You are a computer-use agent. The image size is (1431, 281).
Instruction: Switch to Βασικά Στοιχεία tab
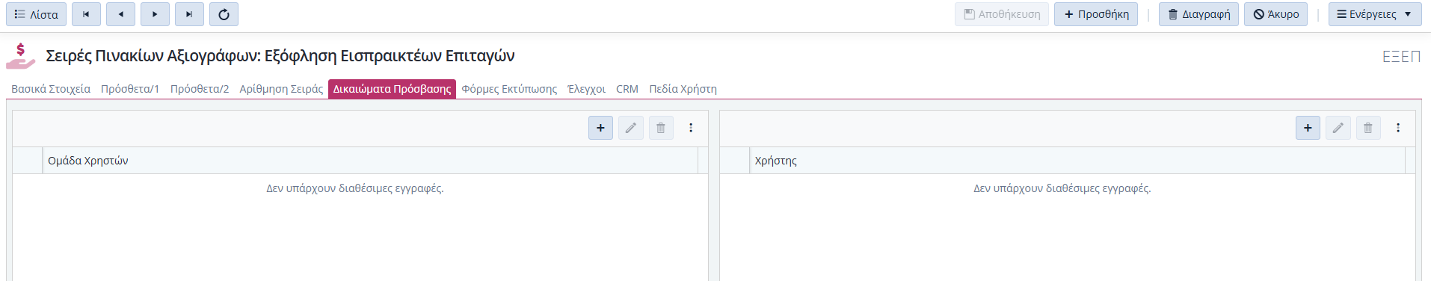pyautogui.click(x=51, y=89)
